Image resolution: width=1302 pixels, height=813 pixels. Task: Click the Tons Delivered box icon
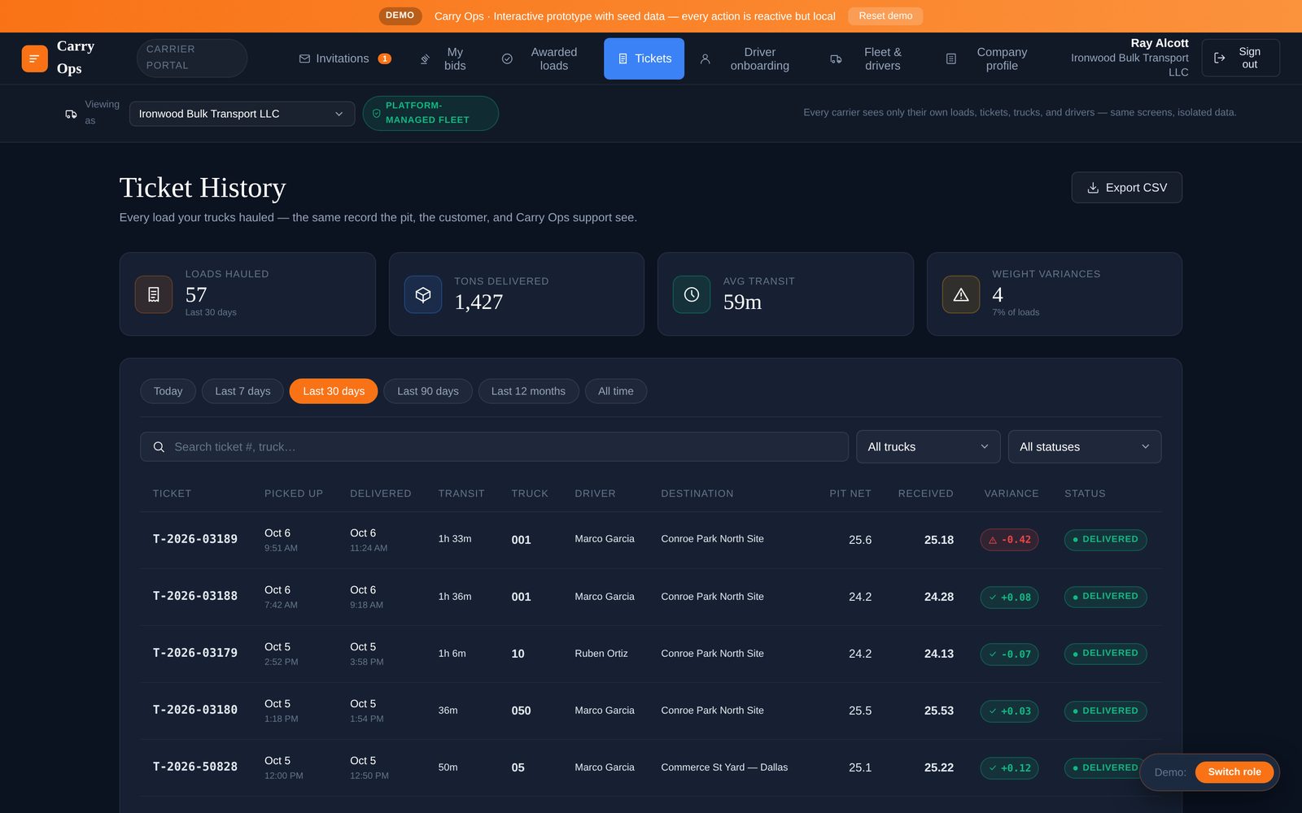pyautogui.click(x=422, y=294)
